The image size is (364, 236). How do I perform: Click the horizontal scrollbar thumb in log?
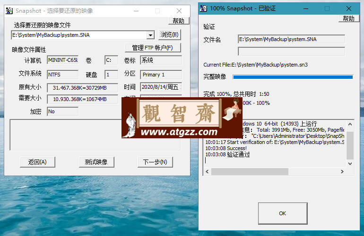click(250, 171)
